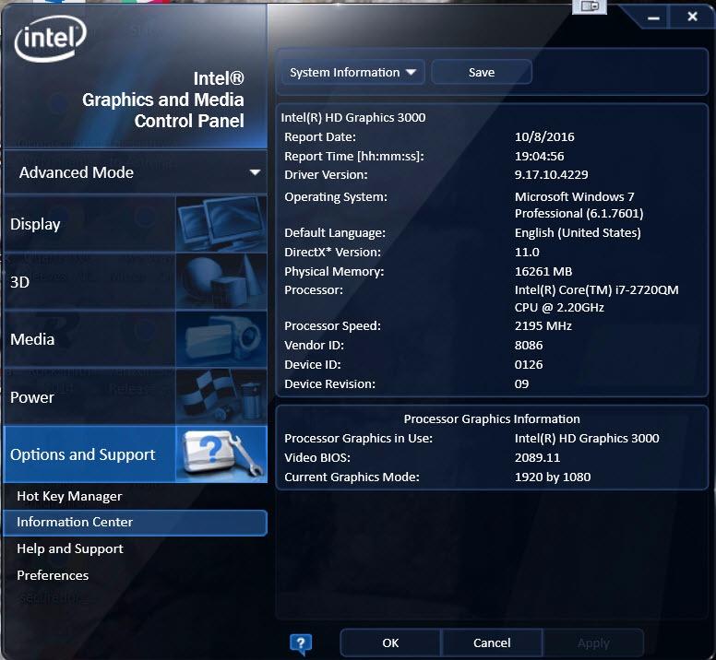This screenshot has width=716, height=660.
Task: Open Power settings via checkered flag icon
Action: 221,397
